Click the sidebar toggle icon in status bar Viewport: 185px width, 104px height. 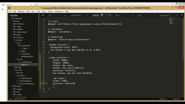10,99
